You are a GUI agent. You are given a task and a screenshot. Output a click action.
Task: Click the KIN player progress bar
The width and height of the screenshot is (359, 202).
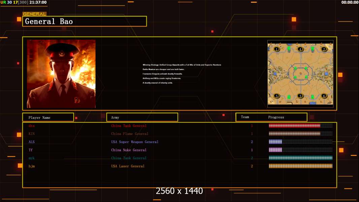point(300,134)
